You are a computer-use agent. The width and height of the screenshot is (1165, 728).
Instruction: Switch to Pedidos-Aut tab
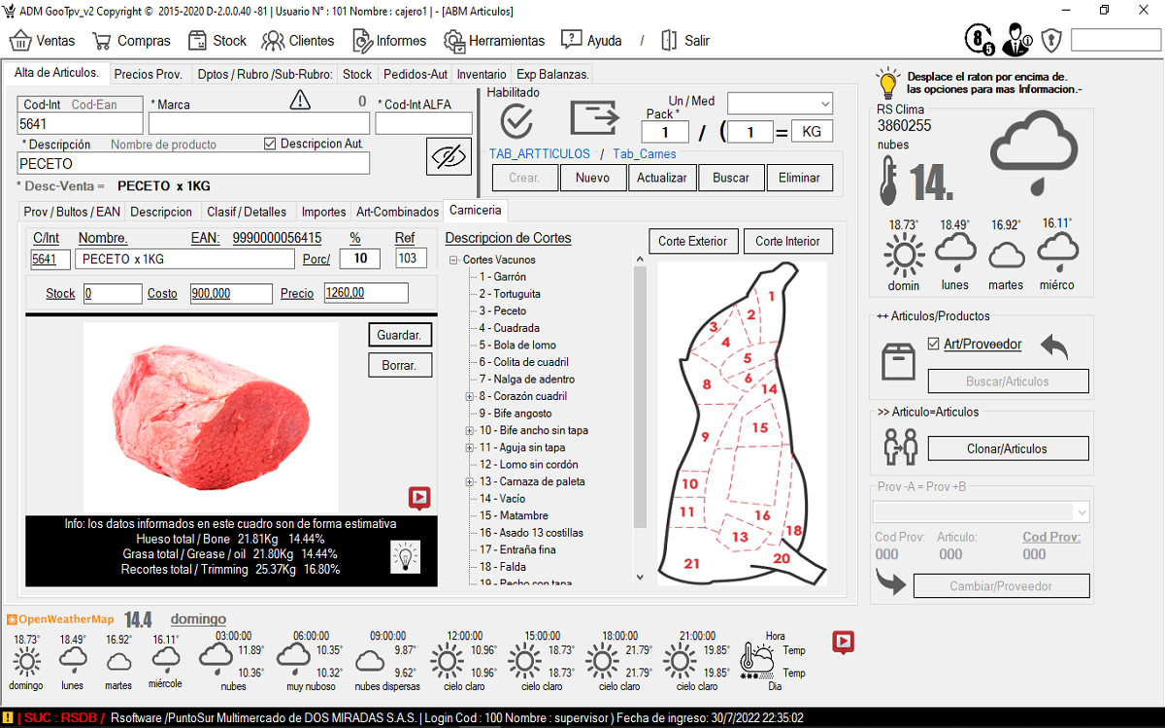coord(416,74)
